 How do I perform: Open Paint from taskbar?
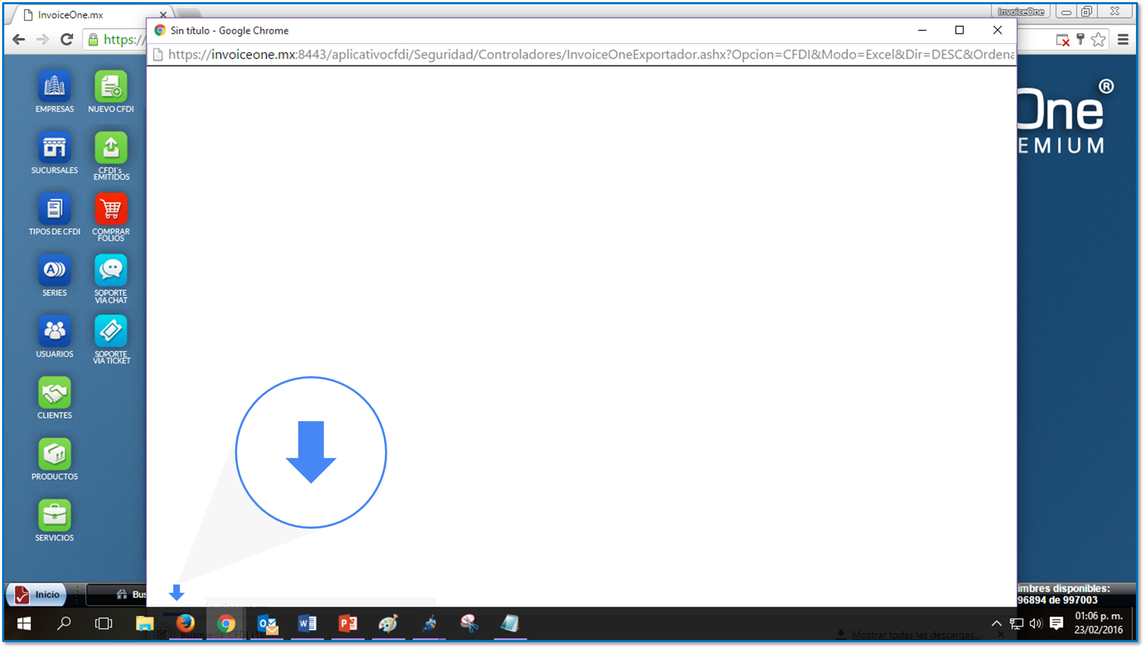click(388, 624)
